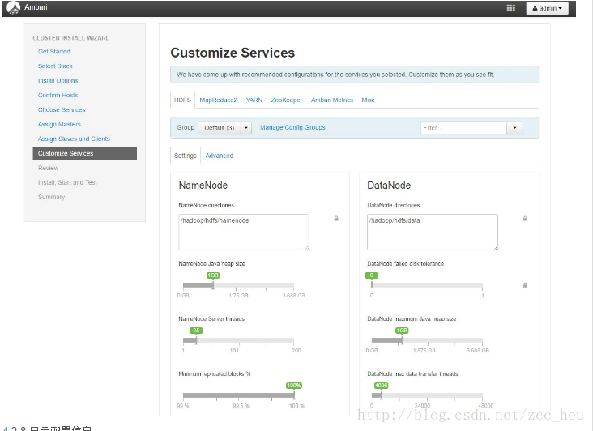Go to Confirm Hosts step
The height and width of the screenshot is (431, 593).
point(58,95)
